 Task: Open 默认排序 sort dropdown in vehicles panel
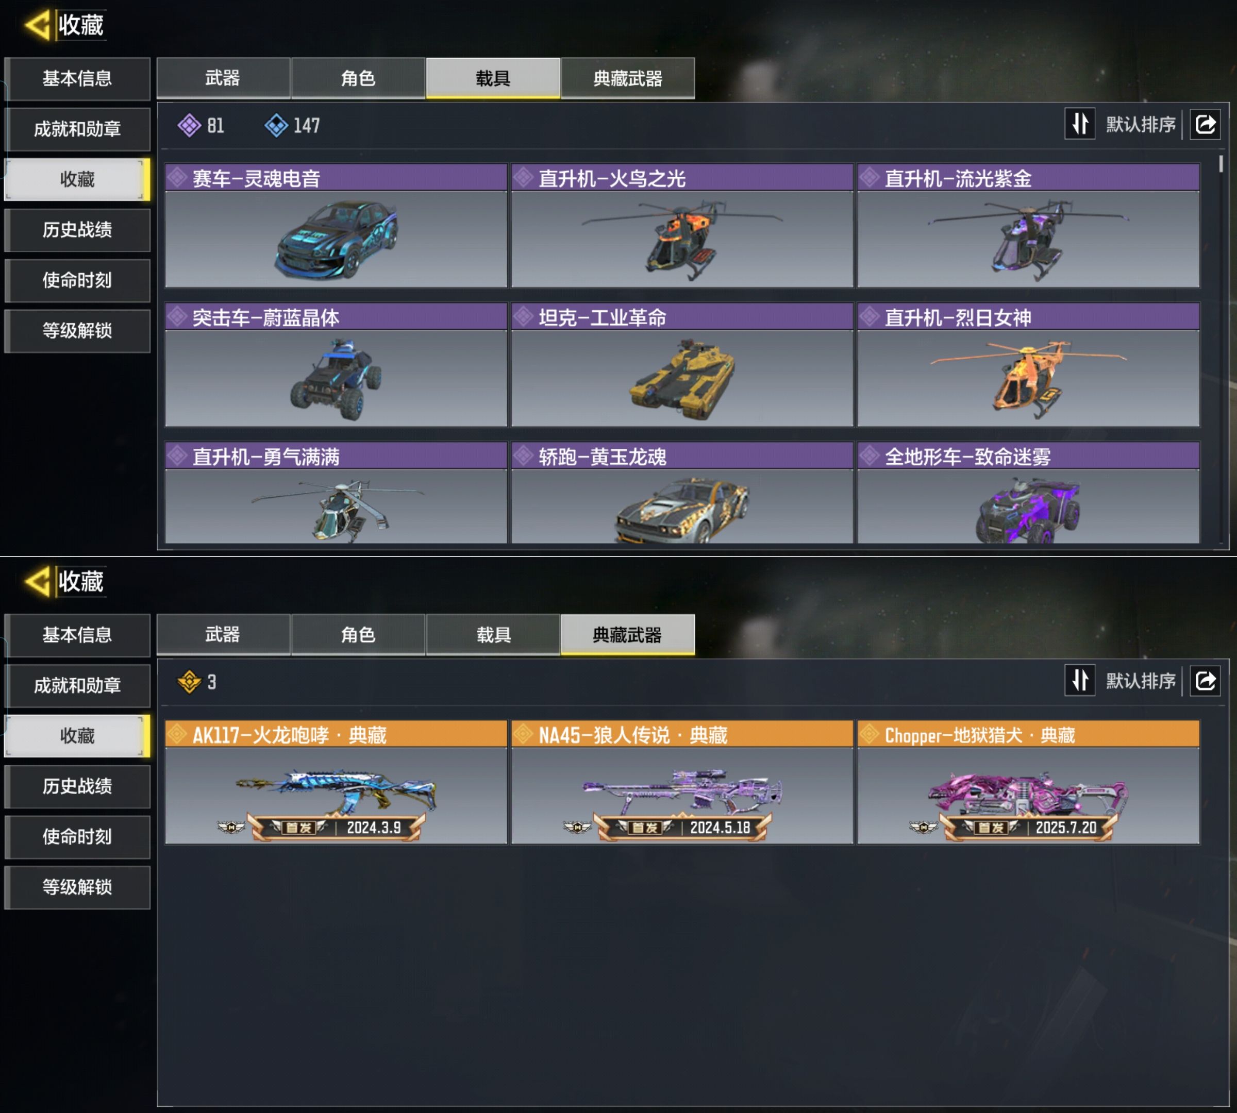point(1140,125)
